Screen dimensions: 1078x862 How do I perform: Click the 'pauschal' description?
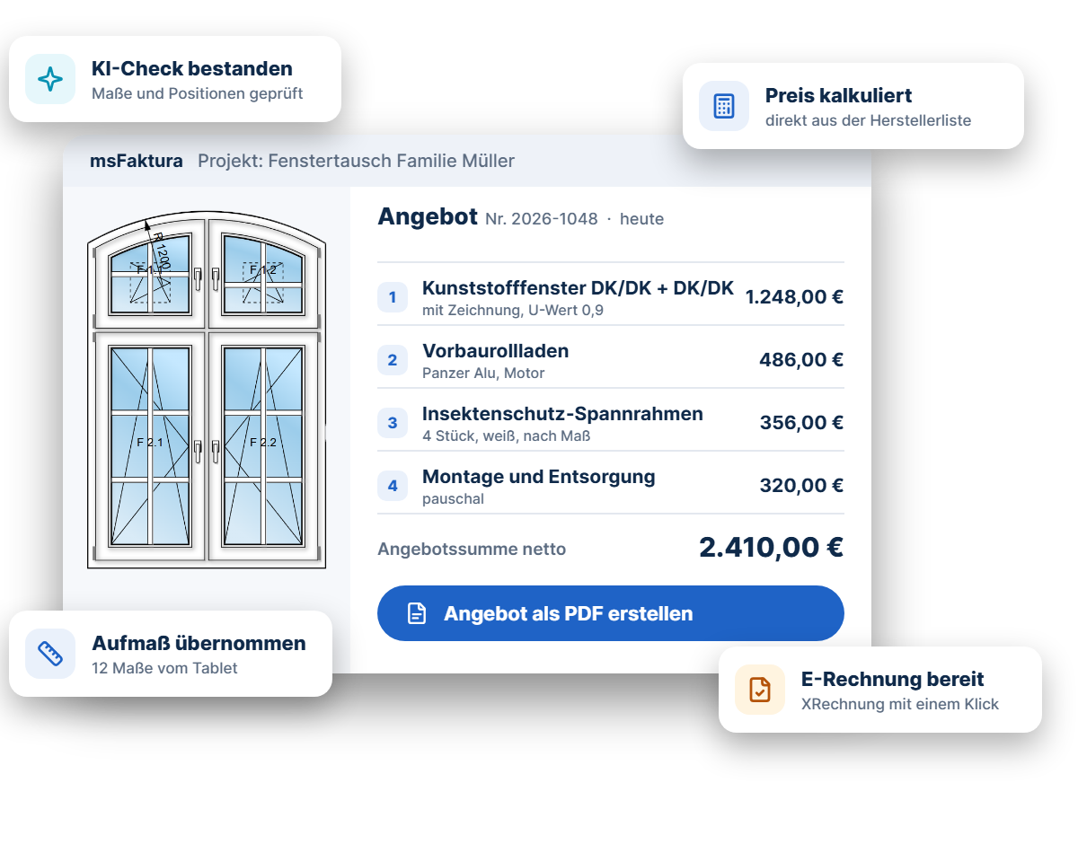tap(454, 499)
